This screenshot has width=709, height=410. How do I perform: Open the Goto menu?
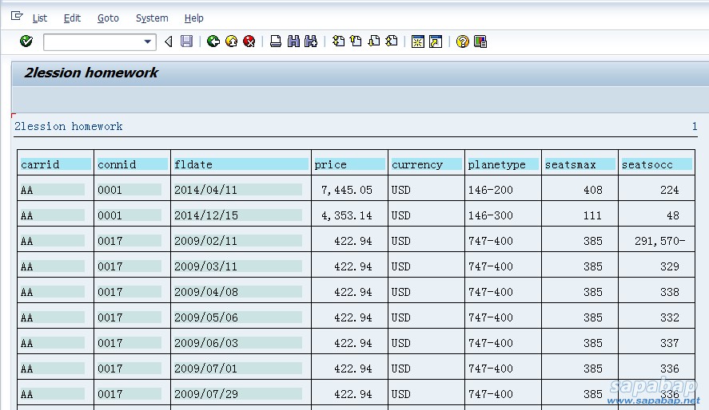click(108, 18)
